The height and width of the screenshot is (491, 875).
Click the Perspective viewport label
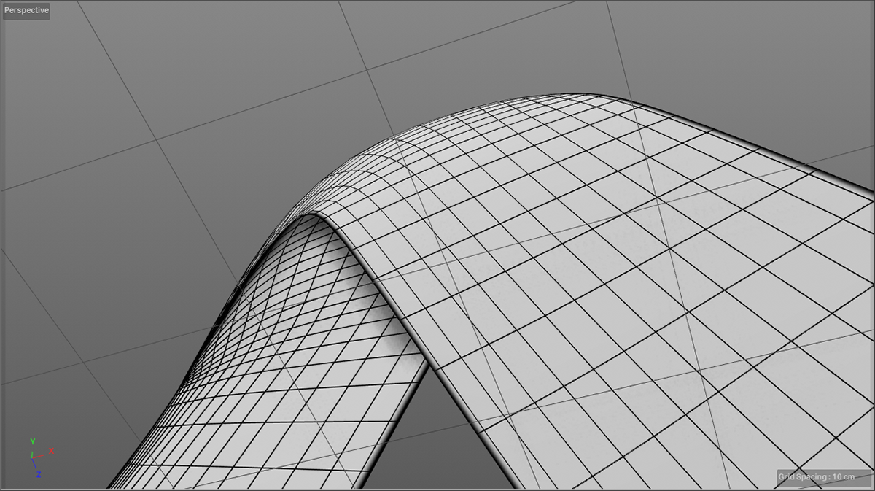pos(26,11)
